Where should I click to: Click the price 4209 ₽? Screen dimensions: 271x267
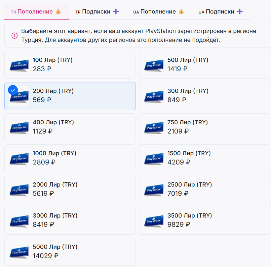point(179,162)
